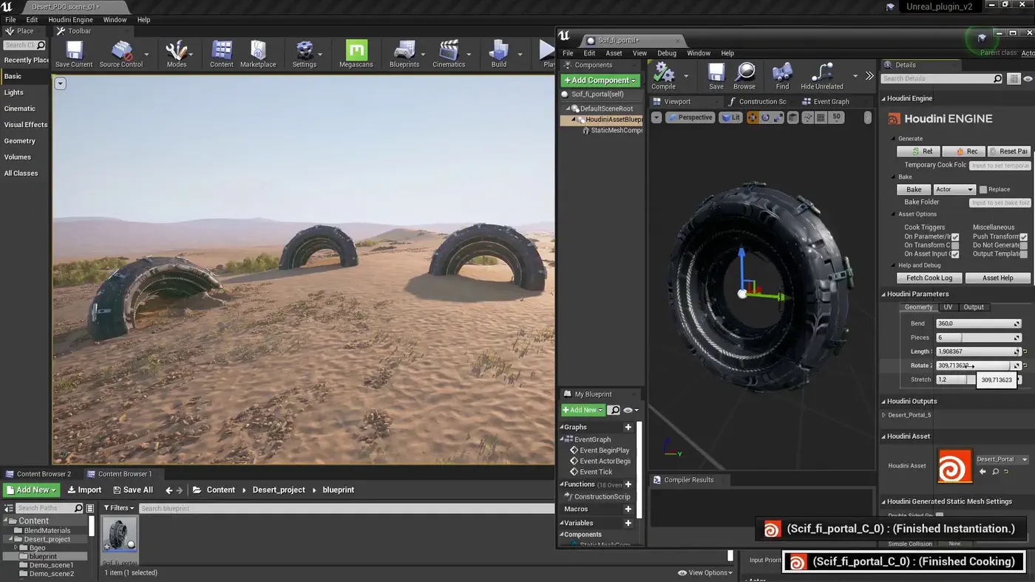This screenshot has width=1035, height=582.
Task: Open Source Control toolbar icon
Action: 121,54
